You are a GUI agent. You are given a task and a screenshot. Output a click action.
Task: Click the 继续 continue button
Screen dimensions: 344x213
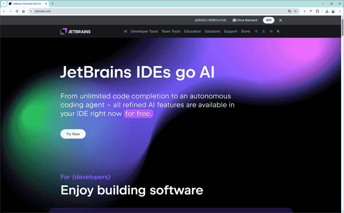pyautogui.click(x=269, y=20)
